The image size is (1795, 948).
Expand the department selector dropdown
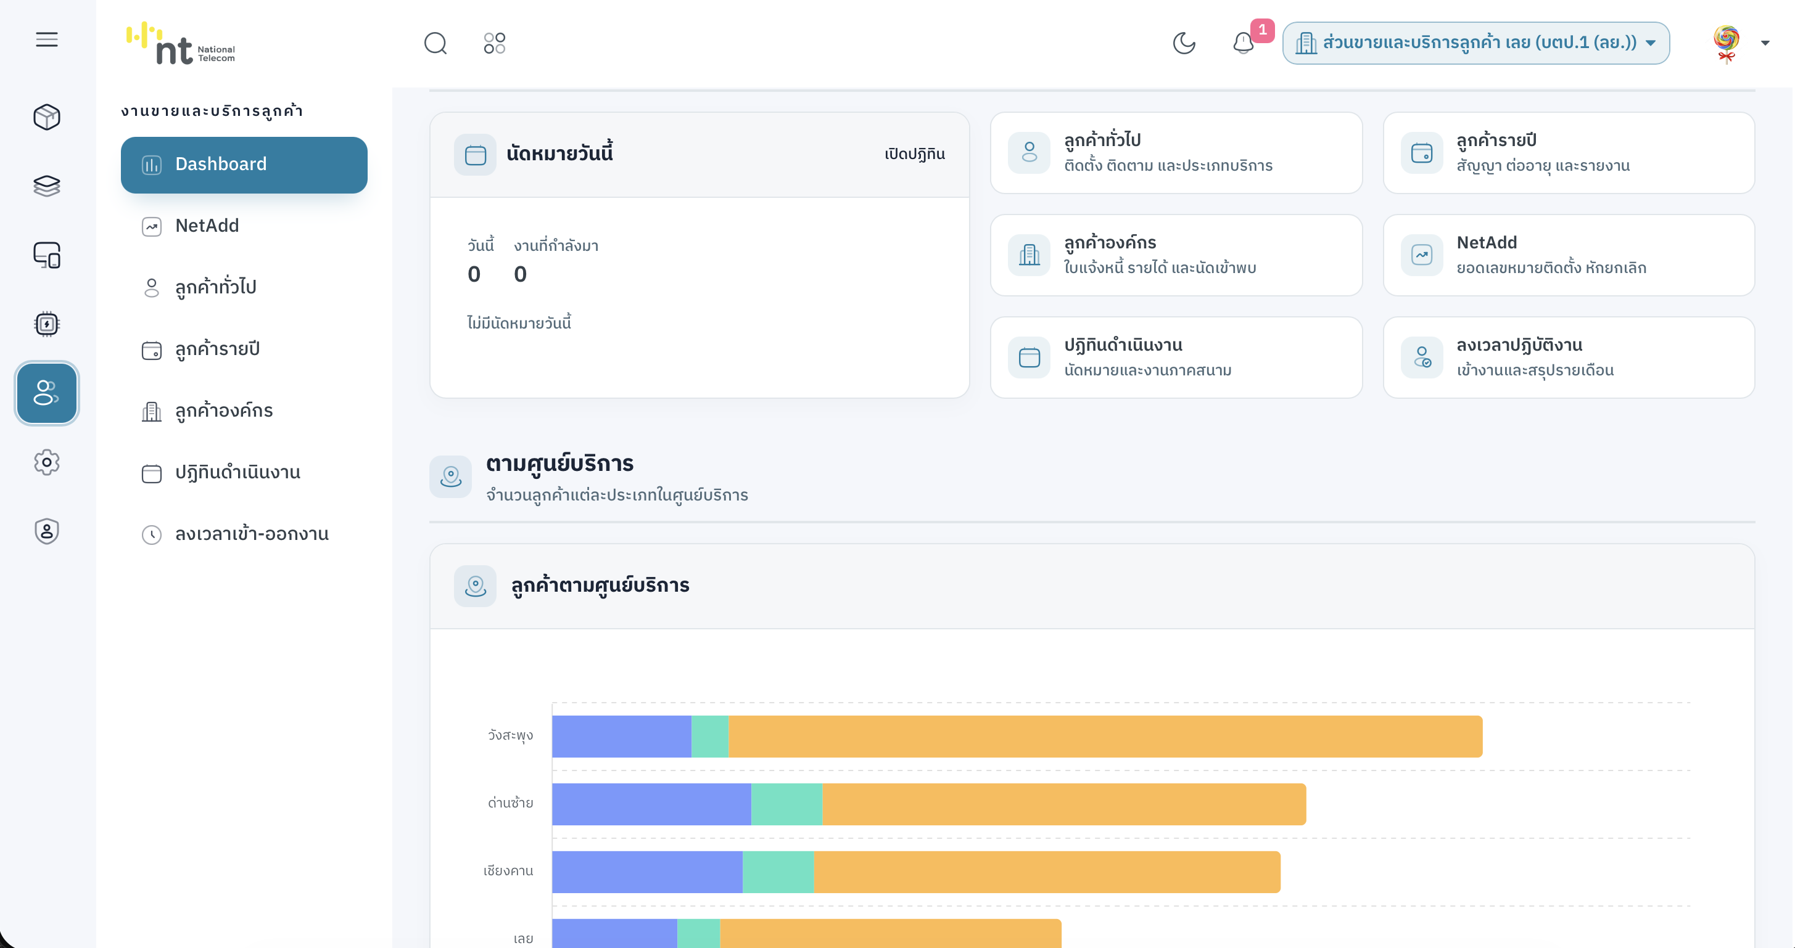[x=1476, y=43]
